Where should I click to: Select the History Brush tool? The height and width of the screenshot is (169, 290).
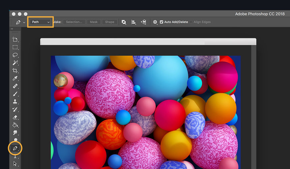point(15,109)
